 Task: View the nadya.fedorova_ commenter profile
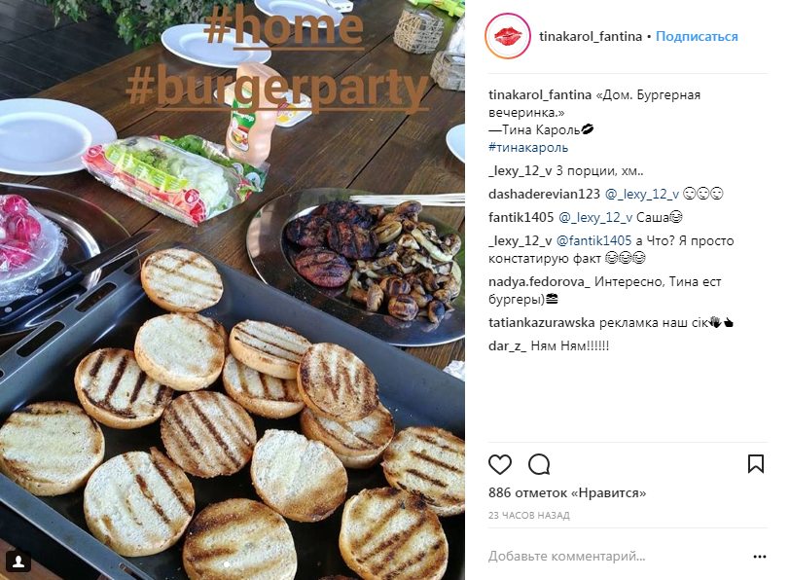pos(539,281)
